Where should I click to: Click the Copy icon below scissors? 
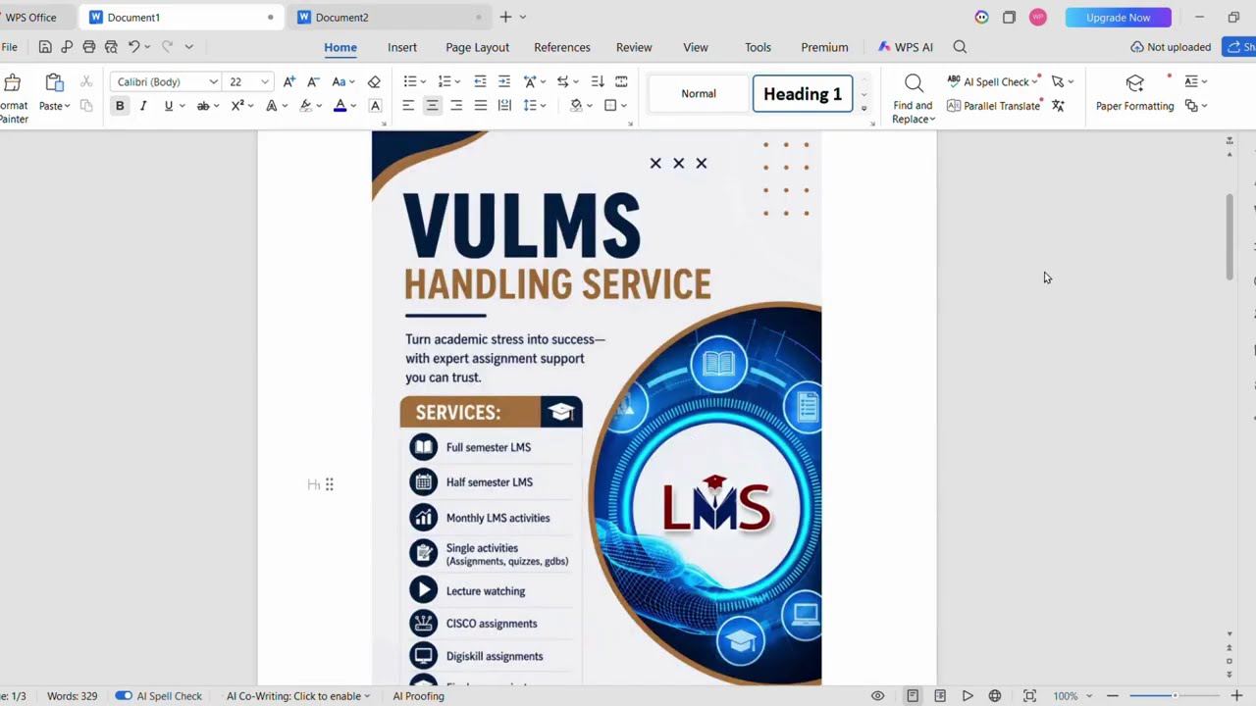86,106
